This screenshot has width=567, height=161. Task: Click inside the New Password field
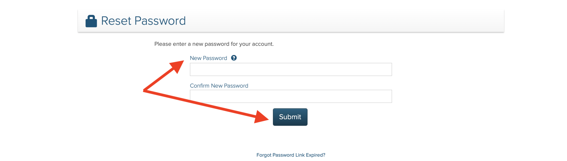tap(291, 69)
